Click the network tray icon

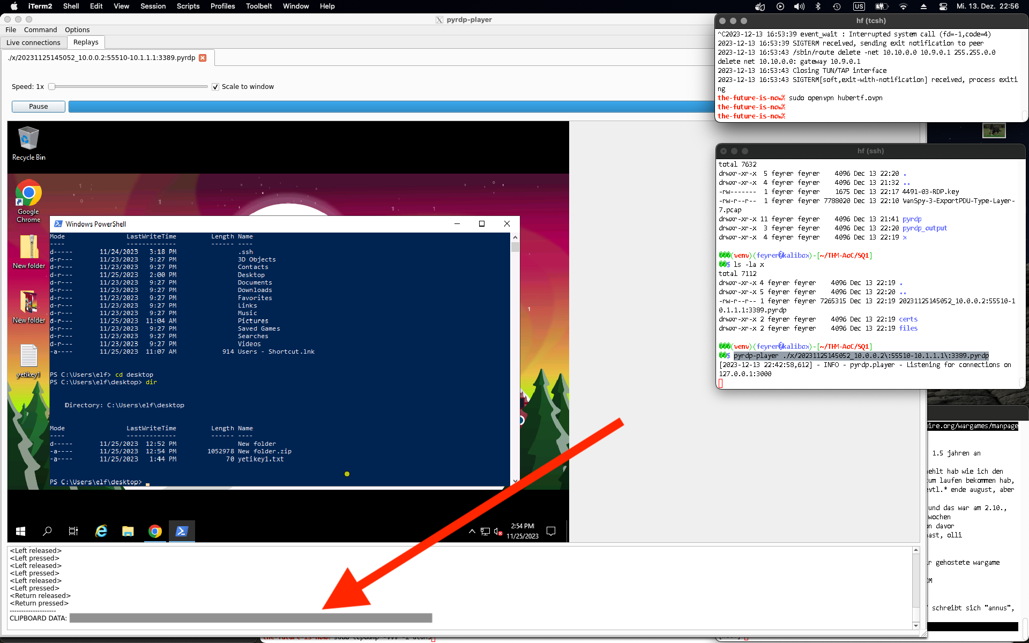tap(485, 532)
